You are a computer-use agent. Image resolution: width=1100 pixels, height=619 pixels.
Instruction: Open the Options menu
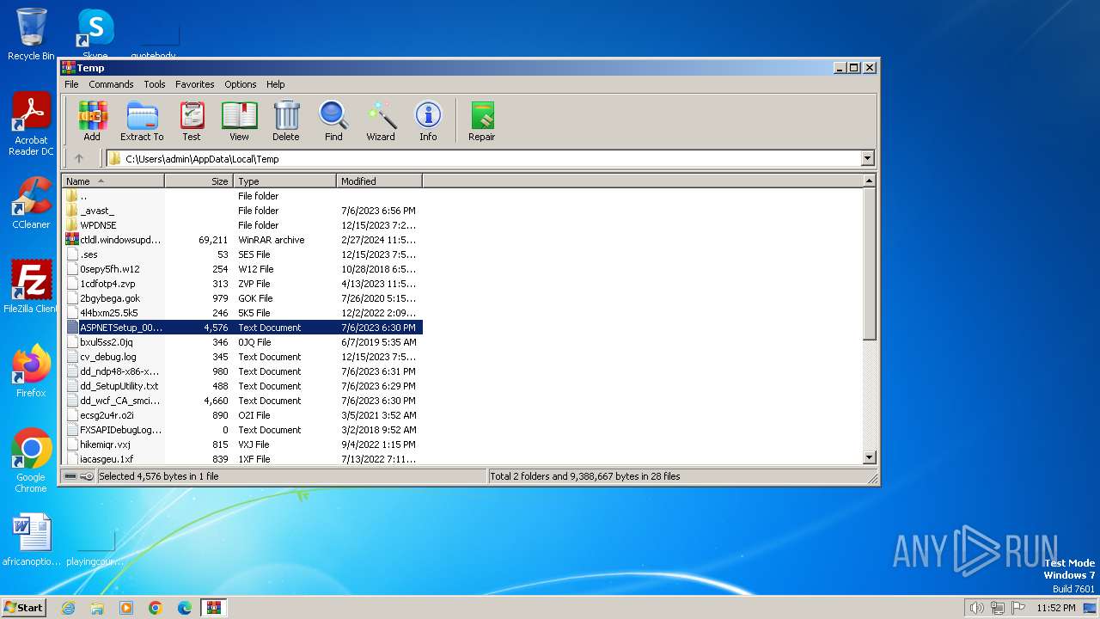(x=241, y=84)
